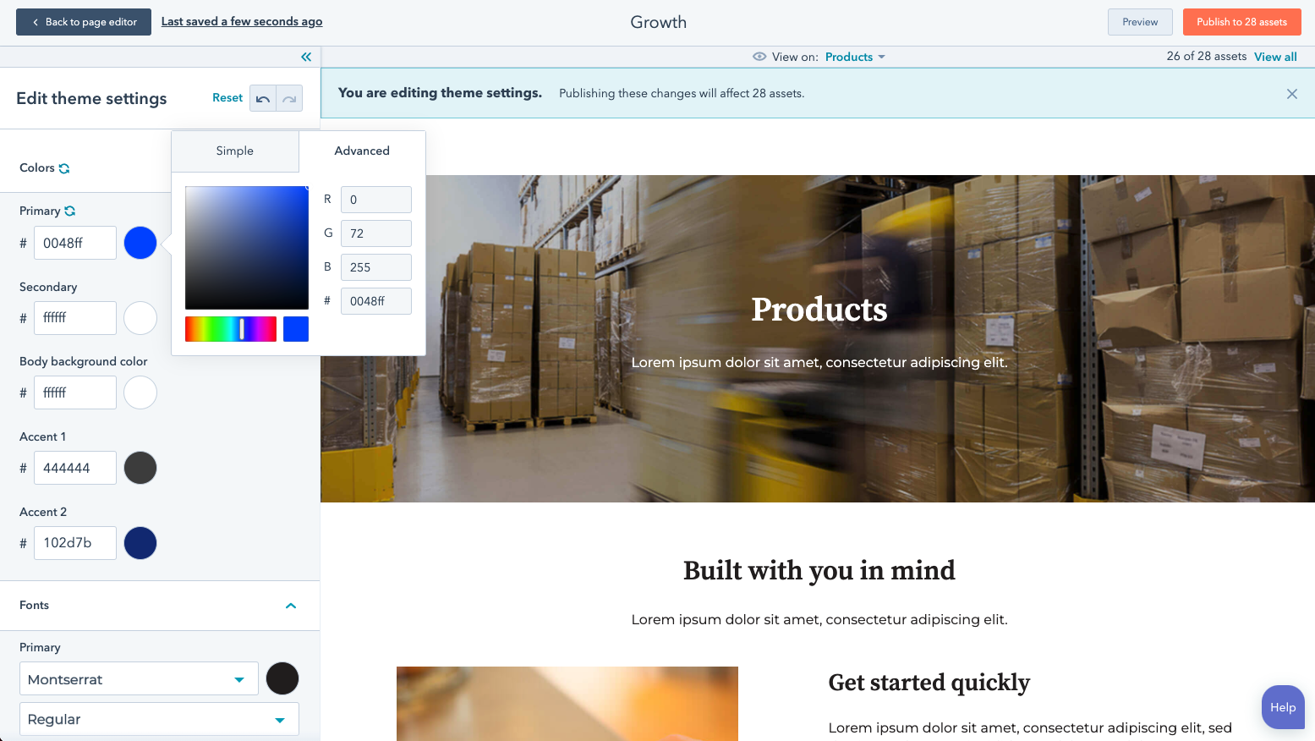
Task: Reset all Colors using the refresh icon
Action: click(x=64, y=167)
